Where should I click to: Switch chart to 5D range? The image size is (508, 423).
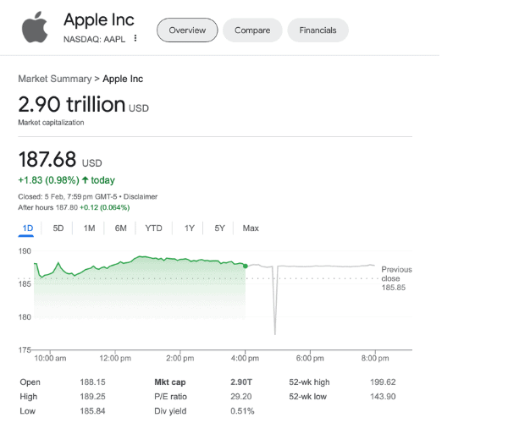click(58, 228)
